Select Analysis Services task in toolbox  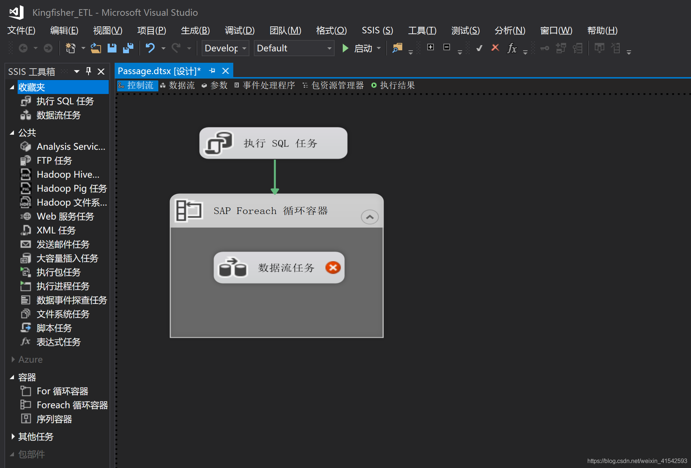coord(63,147)
